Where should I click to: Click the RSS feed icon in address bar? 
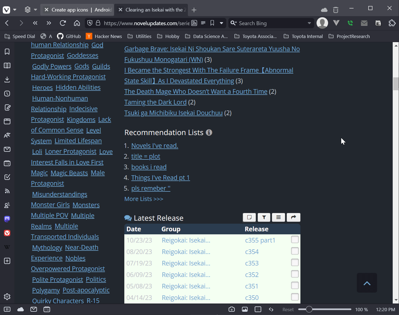[194, 23]
